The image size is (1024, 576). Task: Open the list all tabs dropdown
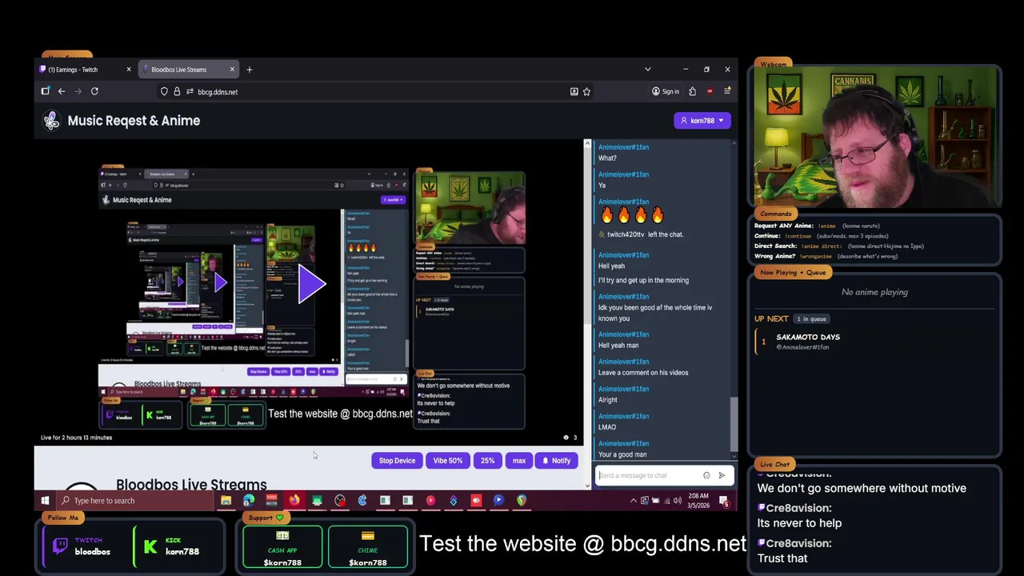coord(648,70)
